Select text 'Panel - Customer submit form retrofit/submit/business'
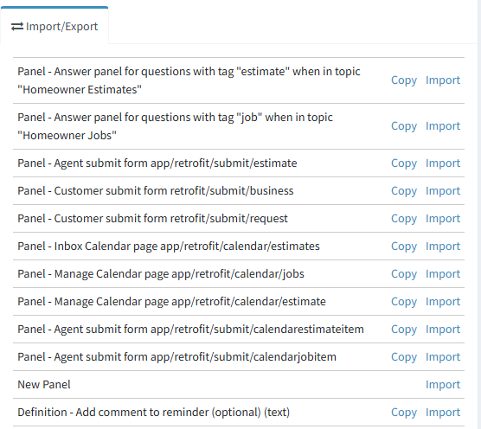481x429 pixels. tap(156, 191)
